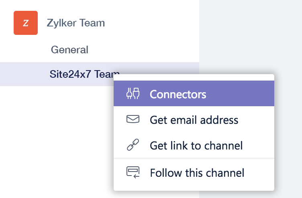This screenshot has height=198, width=302.
Task: Click white padding below Follow this channel
Action: (x=194, y=187)
